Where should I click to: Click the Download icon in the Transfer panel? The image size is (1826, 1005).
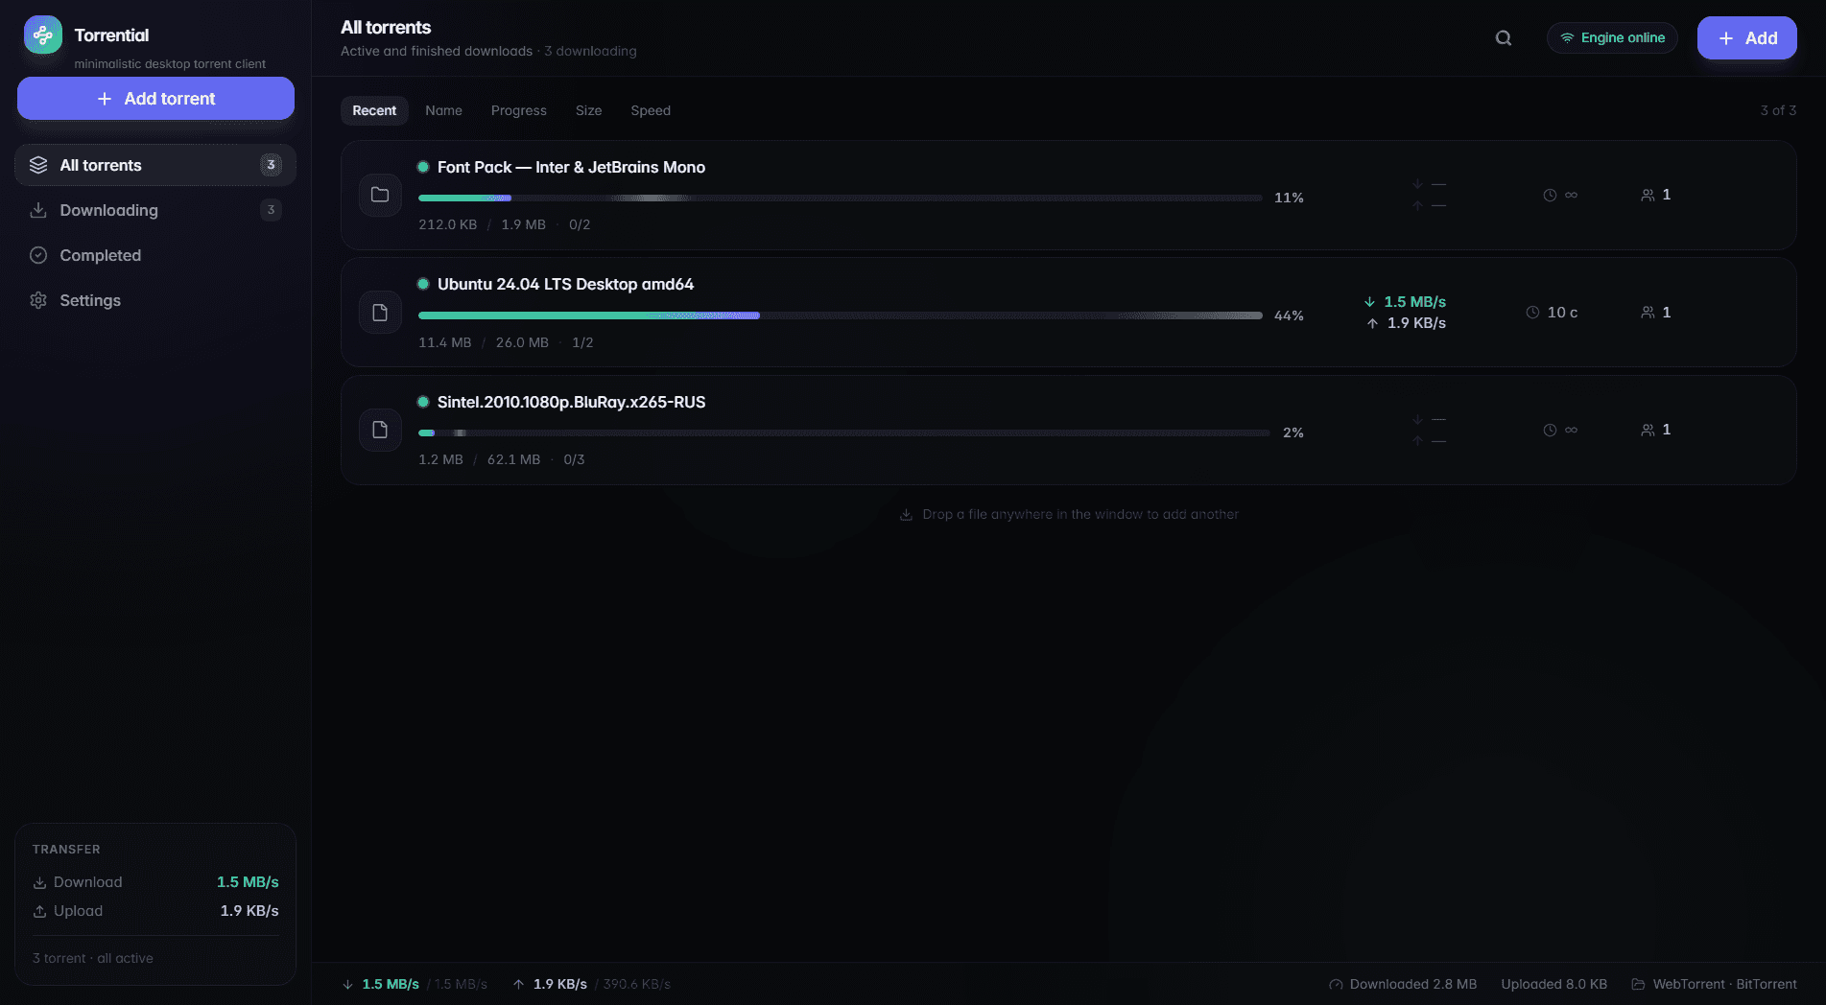[39, 882]
